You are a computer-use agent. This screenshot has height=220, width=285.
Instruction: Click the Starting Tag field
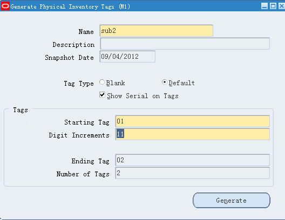click(193, 121)
